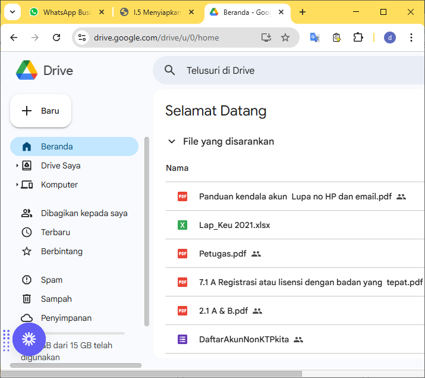Click shared people icon beside 2.1 A & B.pdf
Viewport: 425px width, 378px height.
tap(257, 311)
